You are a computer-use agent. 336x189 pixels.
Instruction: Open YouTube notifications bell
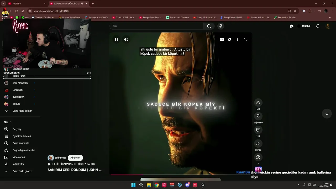318,26
